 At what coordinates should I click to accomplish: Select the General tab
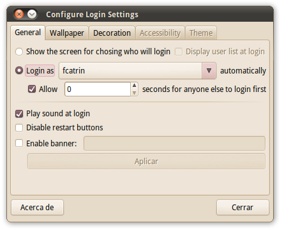[27, 33]
